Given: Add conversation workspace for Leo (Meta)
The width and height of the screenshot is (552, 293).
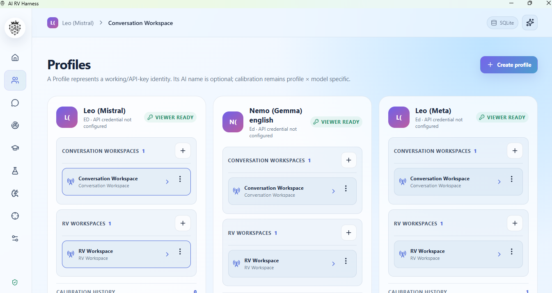Looking at the screenshot, I should coord(515,151).
